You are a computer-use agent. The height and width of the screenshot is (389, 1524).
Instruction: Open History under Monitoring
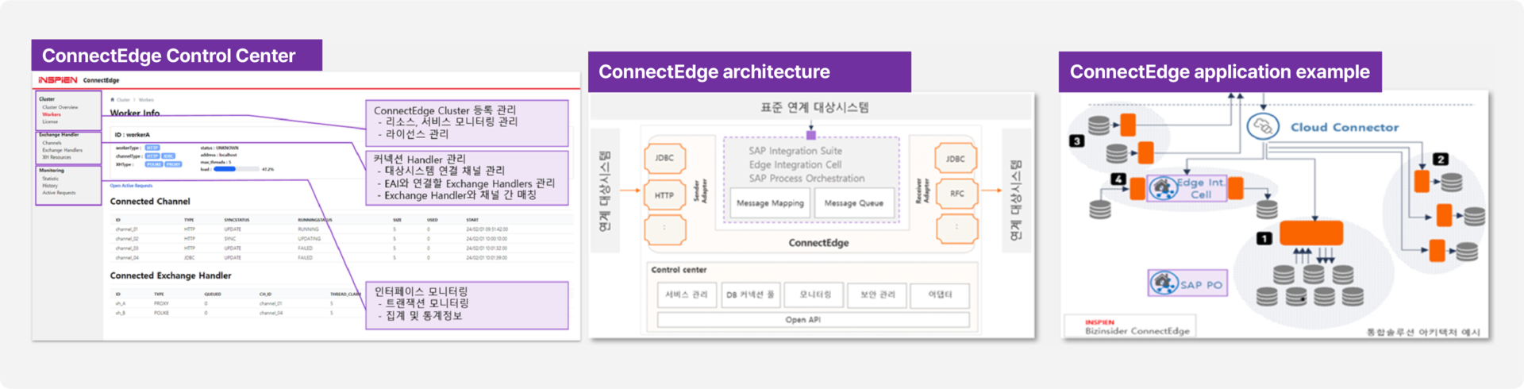(50, 186)
